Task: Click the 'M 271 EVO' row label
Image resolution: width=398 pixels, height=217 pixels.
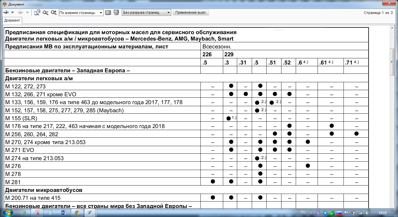Action: [20, 150]
